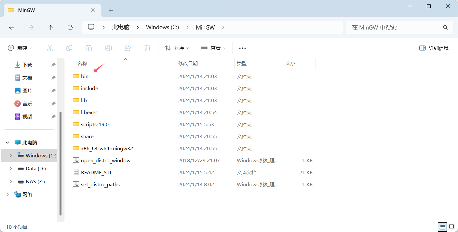Select the open_distro_window batch file icon

(x=76, y=160)
